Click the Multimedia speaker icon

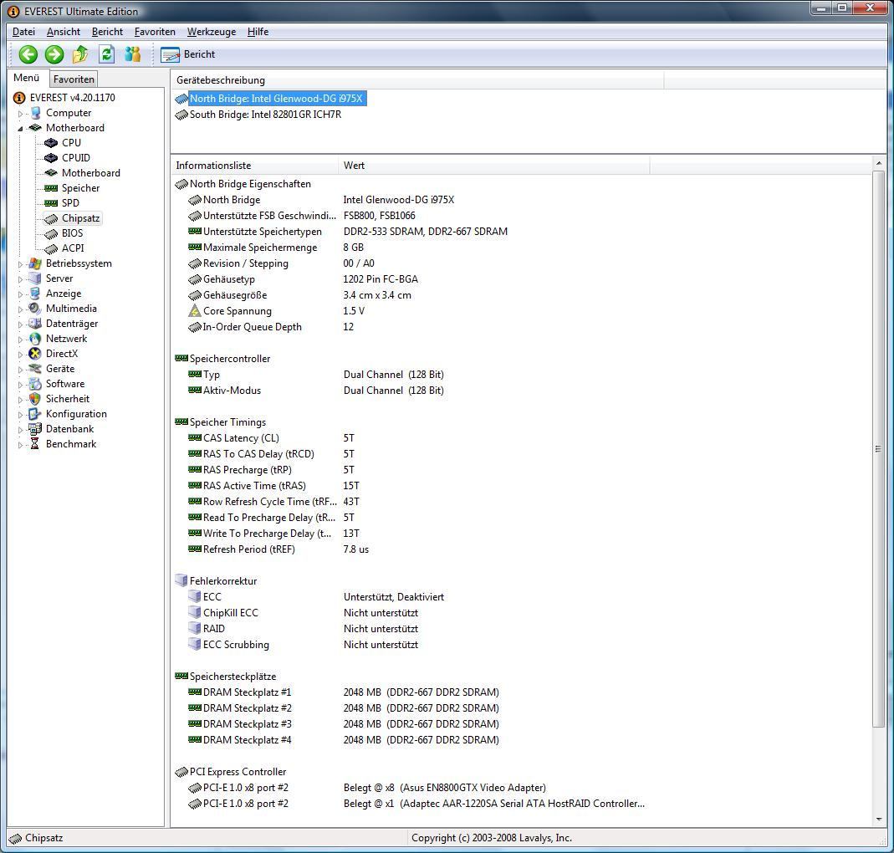click(35, 309)
